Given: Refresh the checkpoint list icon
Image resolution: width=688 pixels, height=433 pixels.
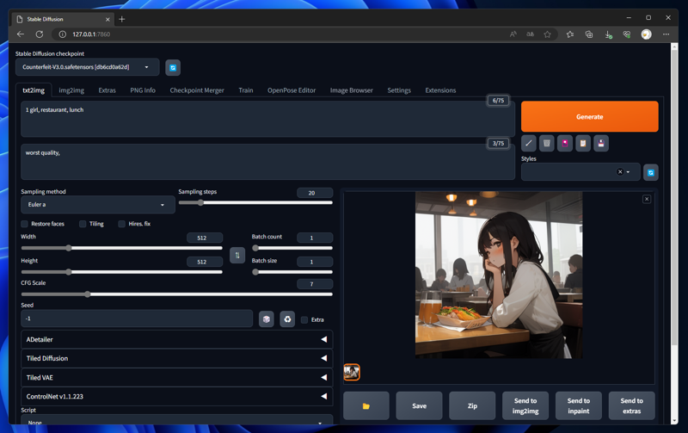Looking at the screenshot, I should (x=173, y=68).
